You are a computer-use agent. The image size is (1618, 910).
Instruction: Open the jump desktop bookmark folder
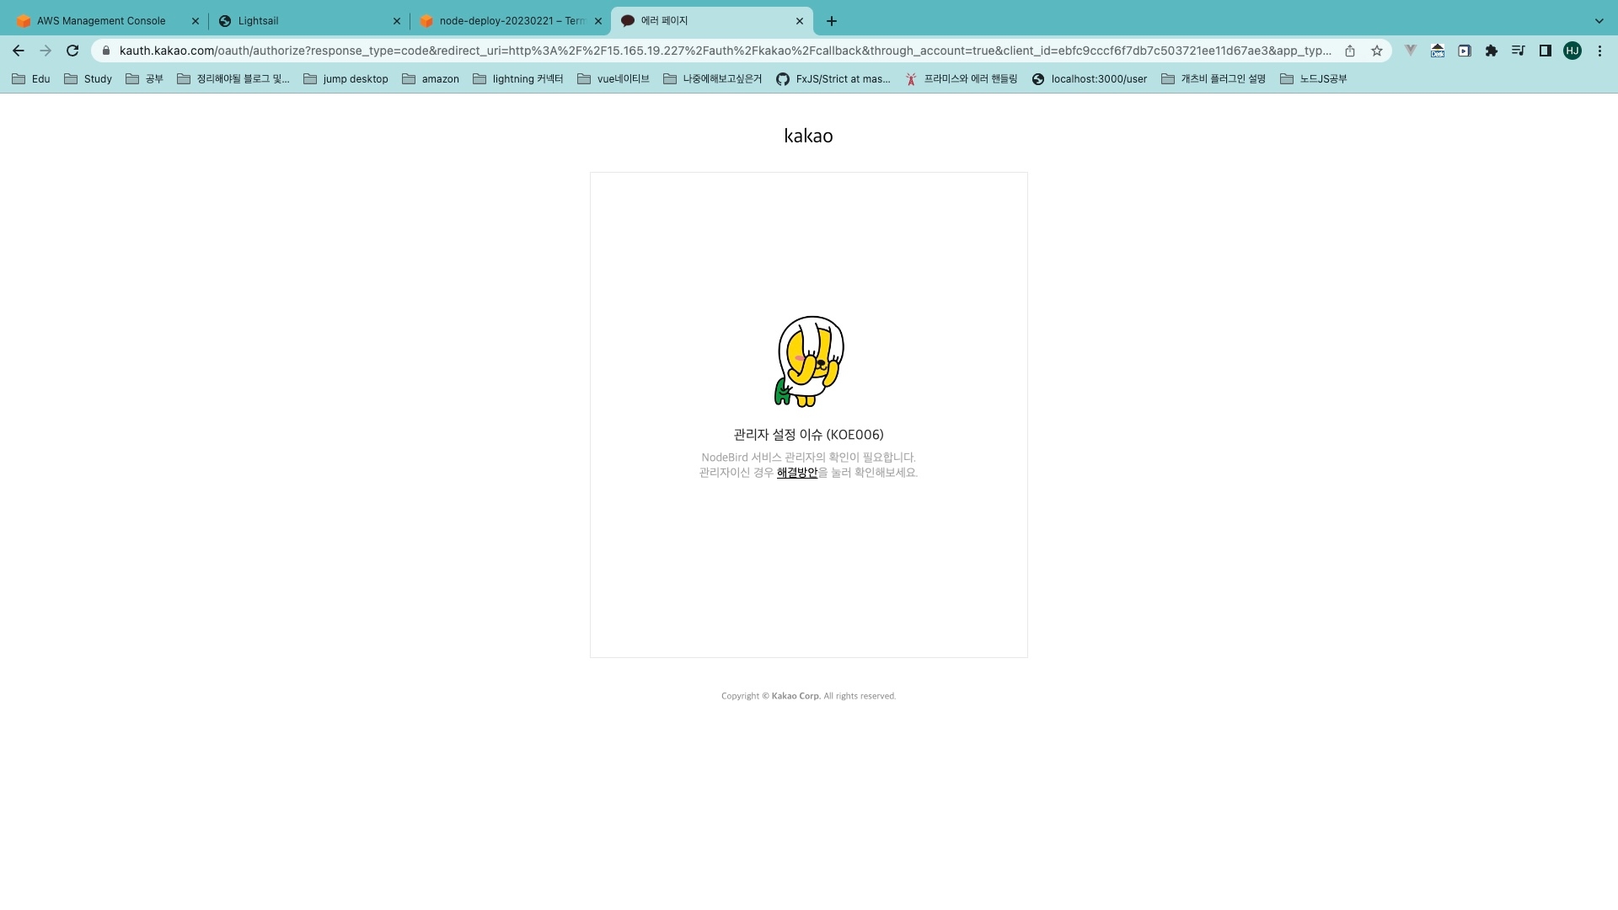pos(346,79)
